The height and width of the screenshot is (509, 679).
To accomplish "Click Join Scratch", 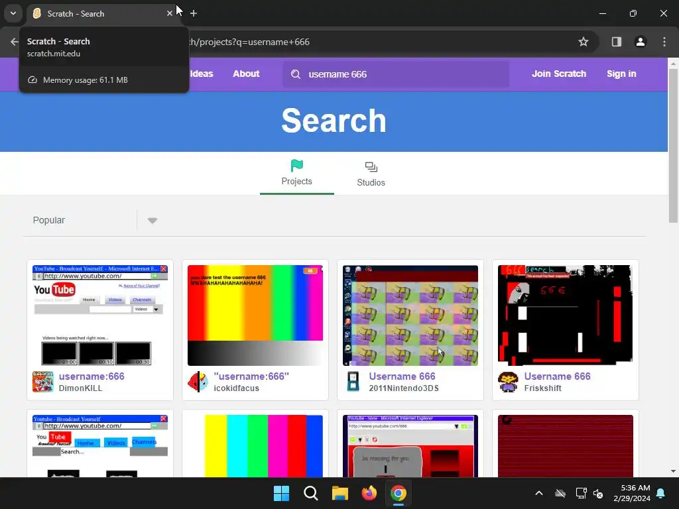I will [x=558, y=74].
